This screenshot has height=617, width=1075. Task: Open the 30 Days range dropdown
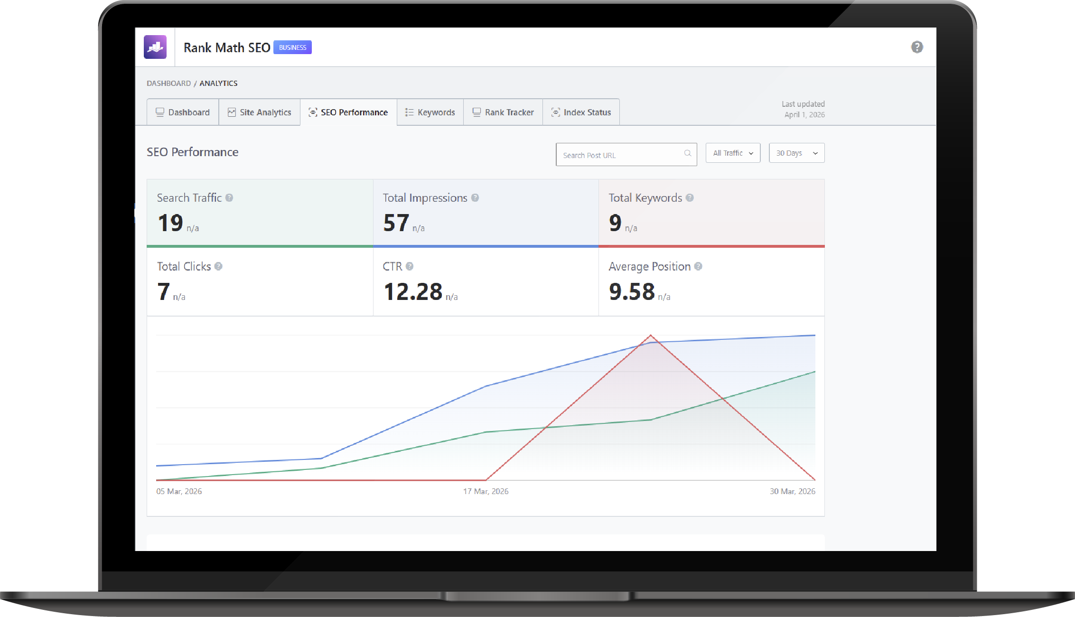796,153
